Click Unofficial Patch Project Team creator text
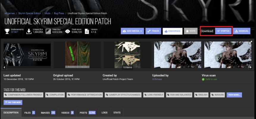256x119 pixels. [x=118, y=79]
